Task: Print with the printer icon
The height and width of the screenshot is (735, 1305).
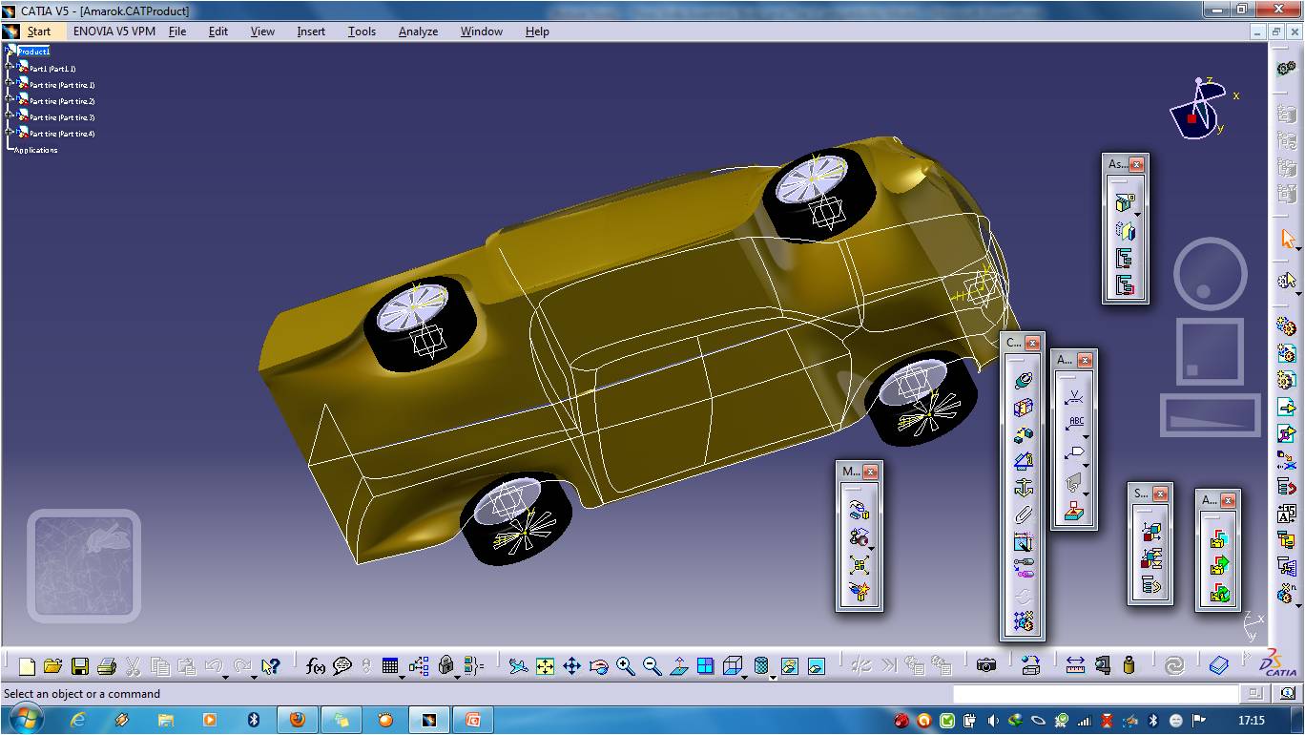Action: (107, 666)
